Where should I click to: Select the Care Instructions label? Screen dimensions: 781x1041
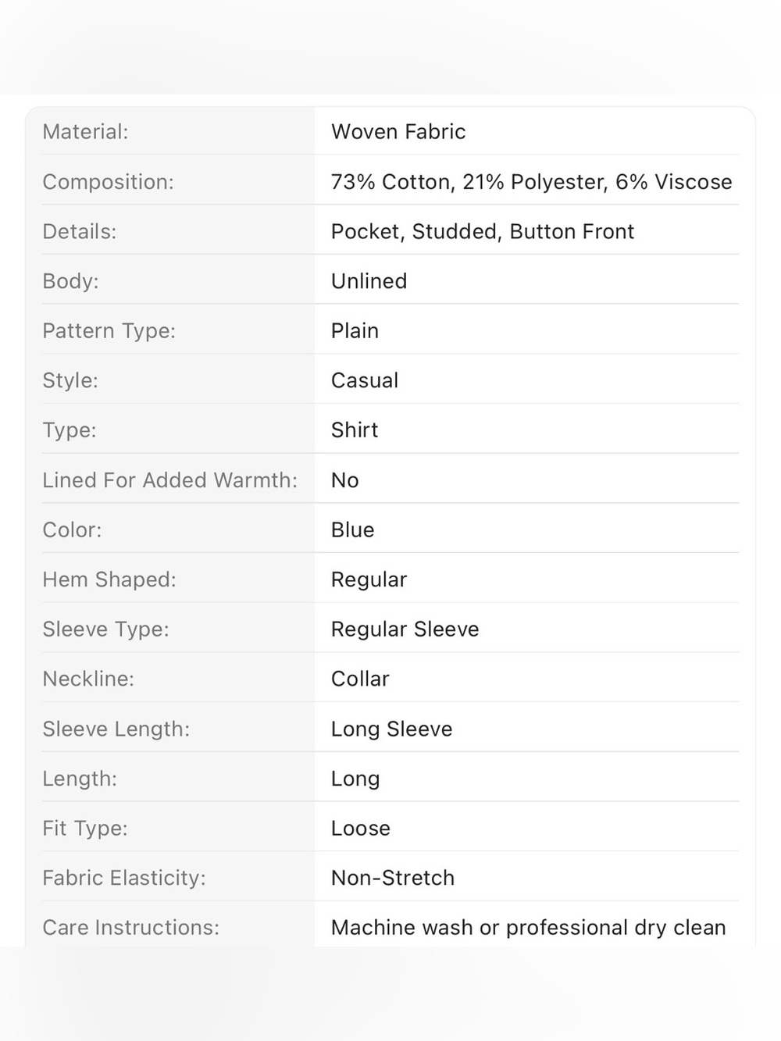[130, 928]
